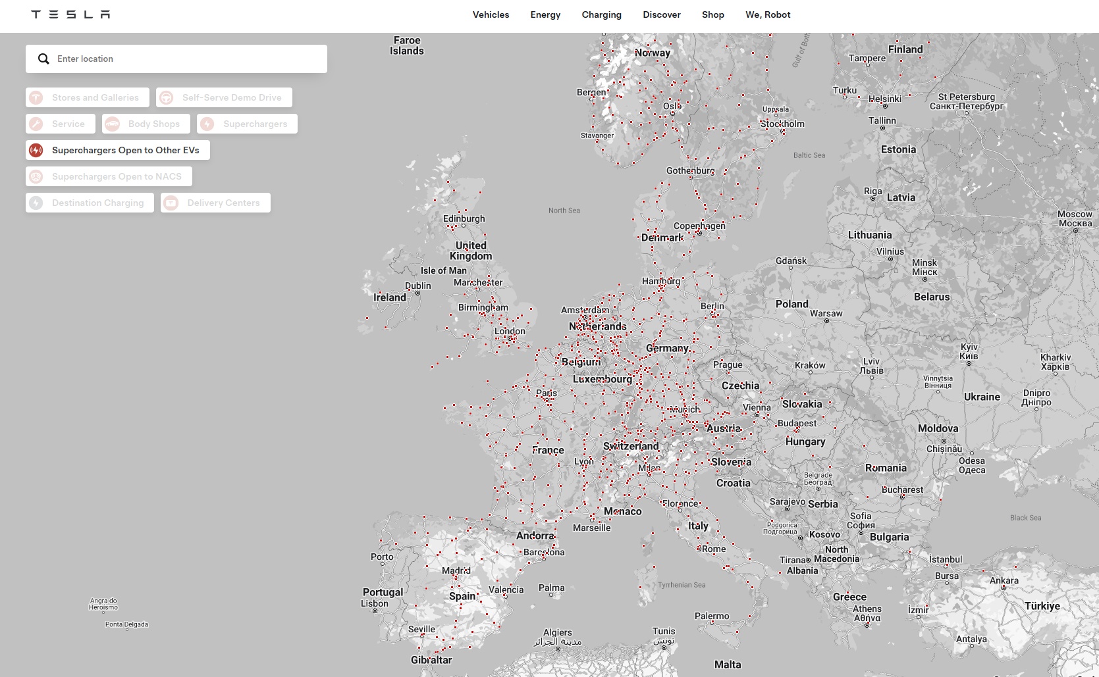Click the Self-Serve Demo Drive steering wheel icon

click(x=167, y=97)
